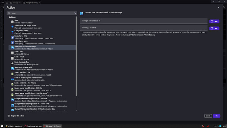Open the hamburger main menu

(3, 2)
